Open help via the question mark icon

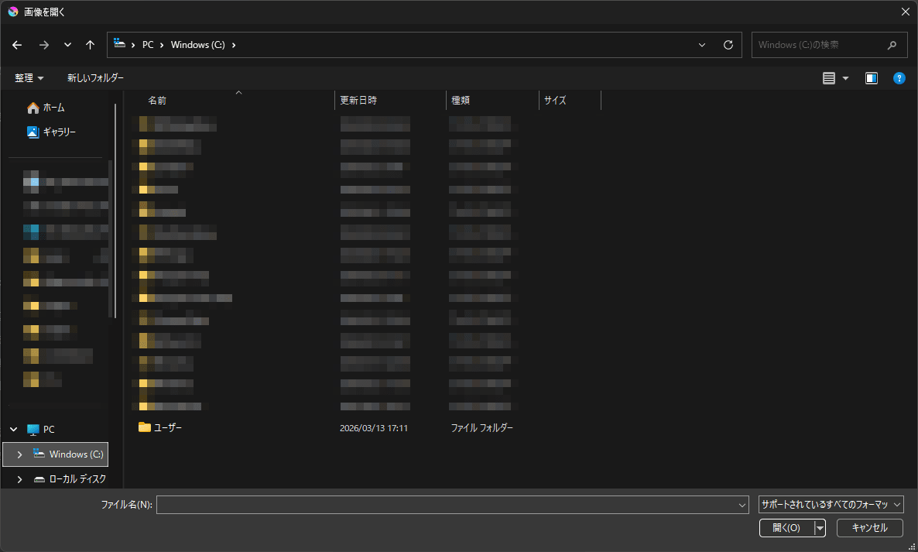point(899,77)
